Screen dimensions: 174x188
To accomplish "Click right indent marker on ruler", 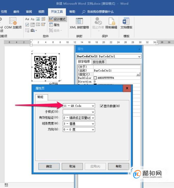I will tap(157, 44).
